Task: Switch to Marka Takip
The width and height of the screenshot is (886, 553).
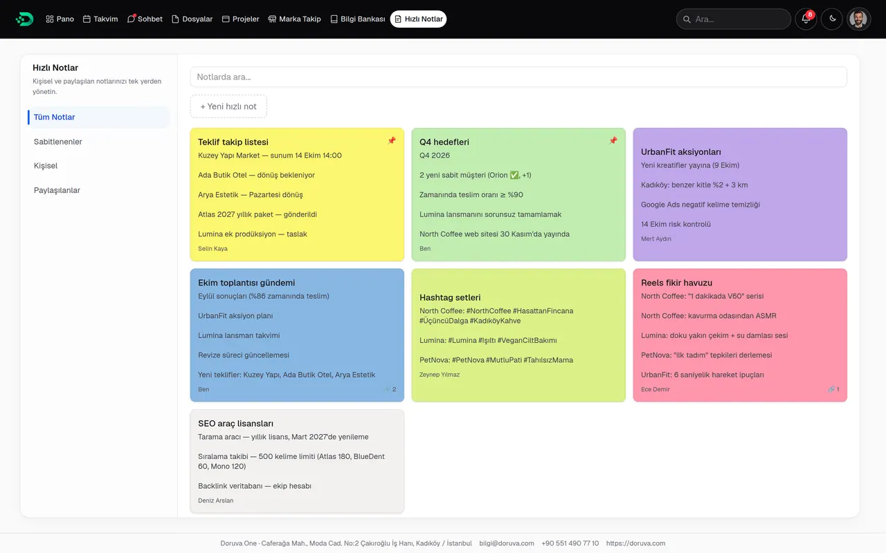Action: [294, 19]
